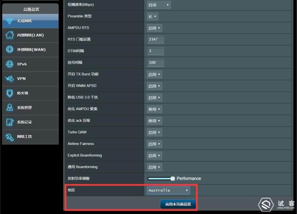Click the DTIM interval field showing 3

[156, 51]
